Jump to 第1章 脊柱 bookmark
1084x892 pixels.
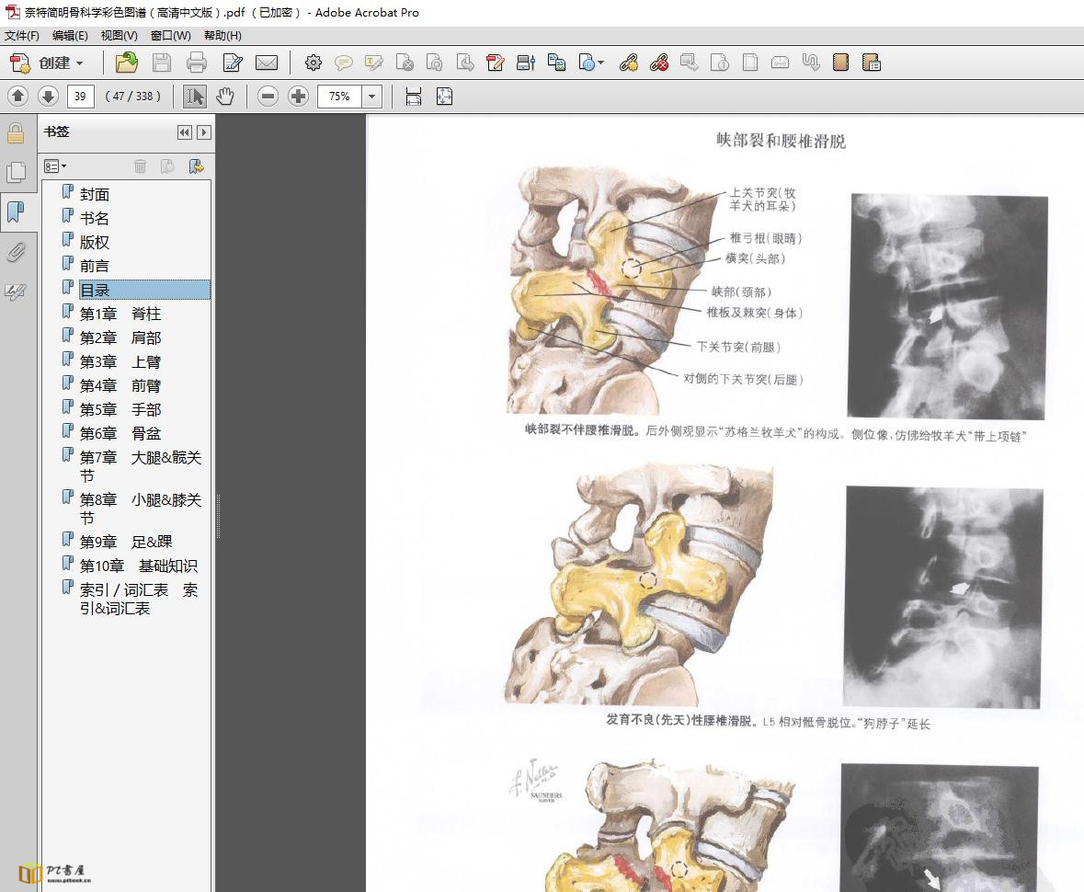120,314
